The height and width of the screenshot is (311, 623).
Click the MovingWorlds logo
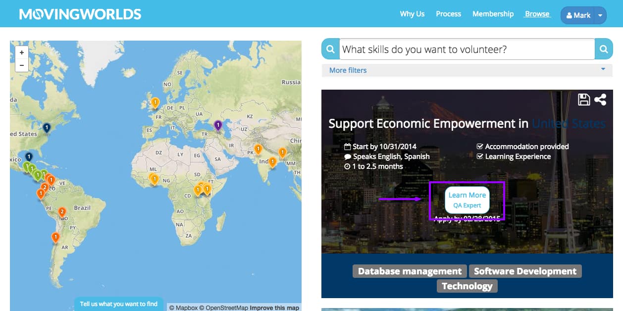point(79,14)
